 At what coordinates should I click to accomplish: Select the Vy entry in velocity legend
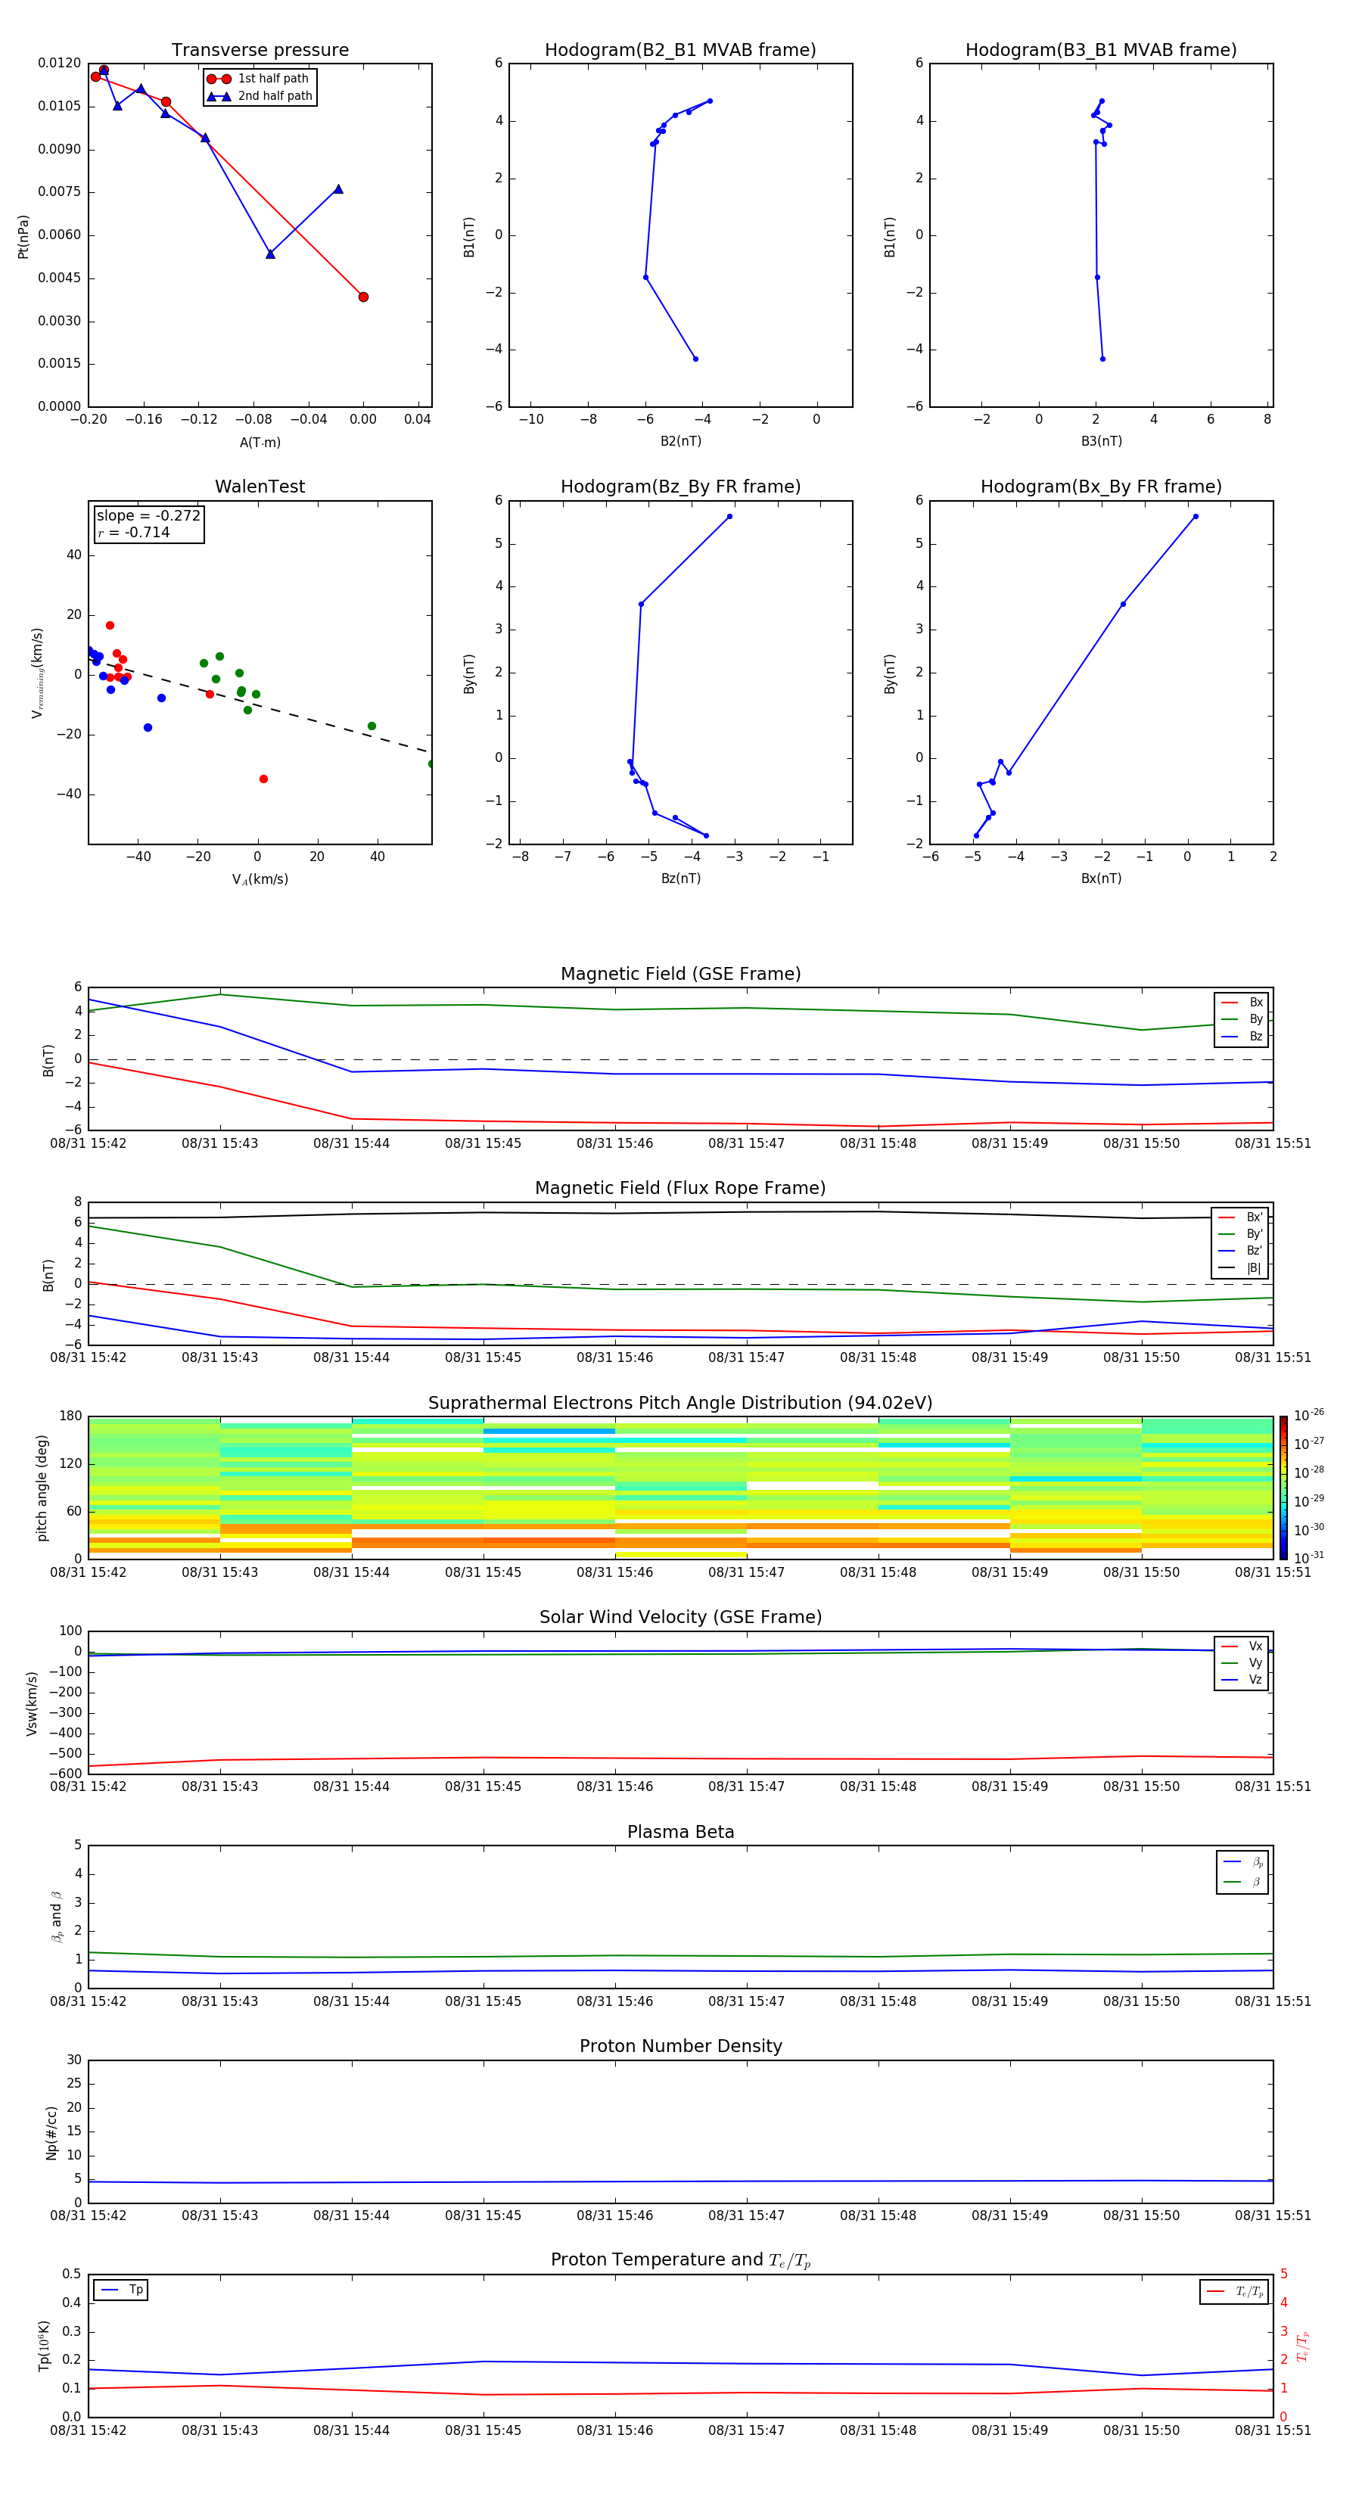click(x=1242, y=1662)
